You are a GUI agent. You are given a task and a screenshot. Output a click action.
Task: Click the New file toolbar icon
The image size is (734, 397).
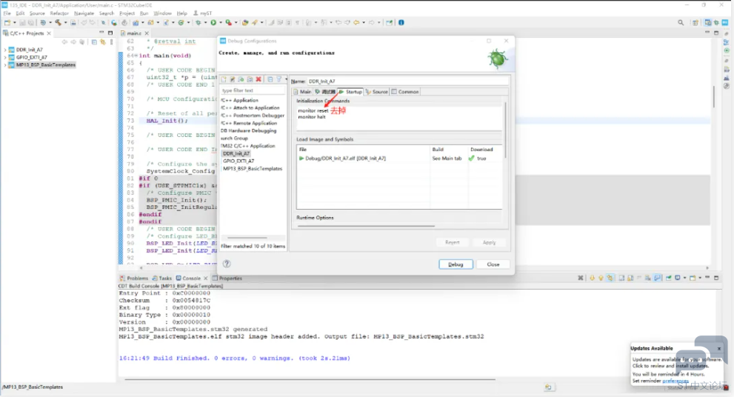pos(7,22)
